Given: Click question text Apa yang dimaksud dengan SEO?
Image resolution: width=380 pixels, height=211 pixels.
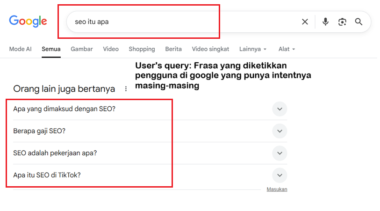Looking at the screenshot, I should coord(64,109).
